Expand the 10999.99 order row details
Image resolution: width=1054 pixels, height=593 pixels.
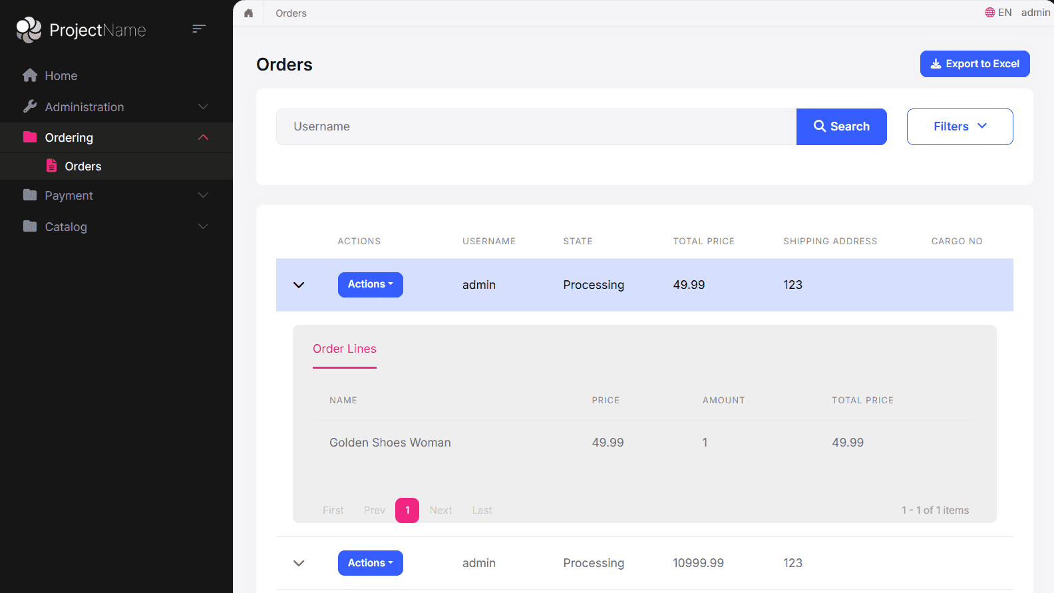click(299, 563)
